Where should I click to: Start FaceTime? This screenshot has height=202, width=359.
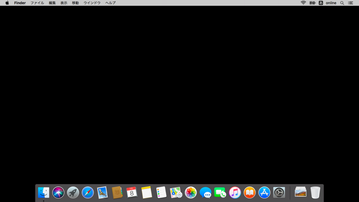coord(220,193)
